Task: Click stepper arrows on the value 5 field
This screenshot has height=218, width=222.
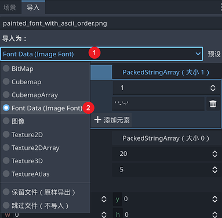Action: pyautogui.click(x=214, y=170)
